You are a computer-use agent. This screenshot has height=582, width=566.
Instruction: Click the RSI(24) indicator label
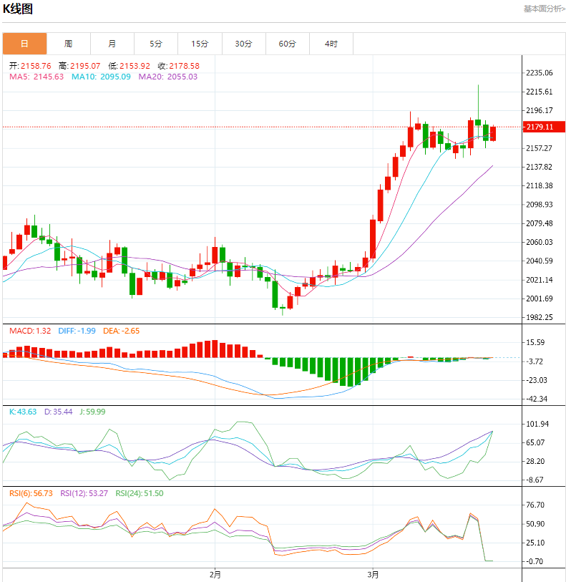coord(139,493)
